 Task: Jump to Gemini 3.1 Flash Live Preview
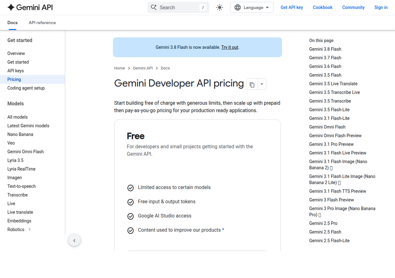[x=338, y=153]
